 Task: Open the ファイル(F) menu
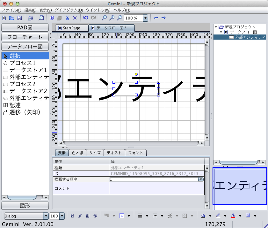tap(11, 10)
